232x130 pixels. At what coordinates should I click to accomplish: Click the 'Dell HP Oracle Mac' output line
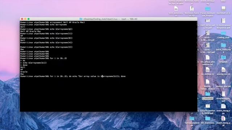point(30,31)
